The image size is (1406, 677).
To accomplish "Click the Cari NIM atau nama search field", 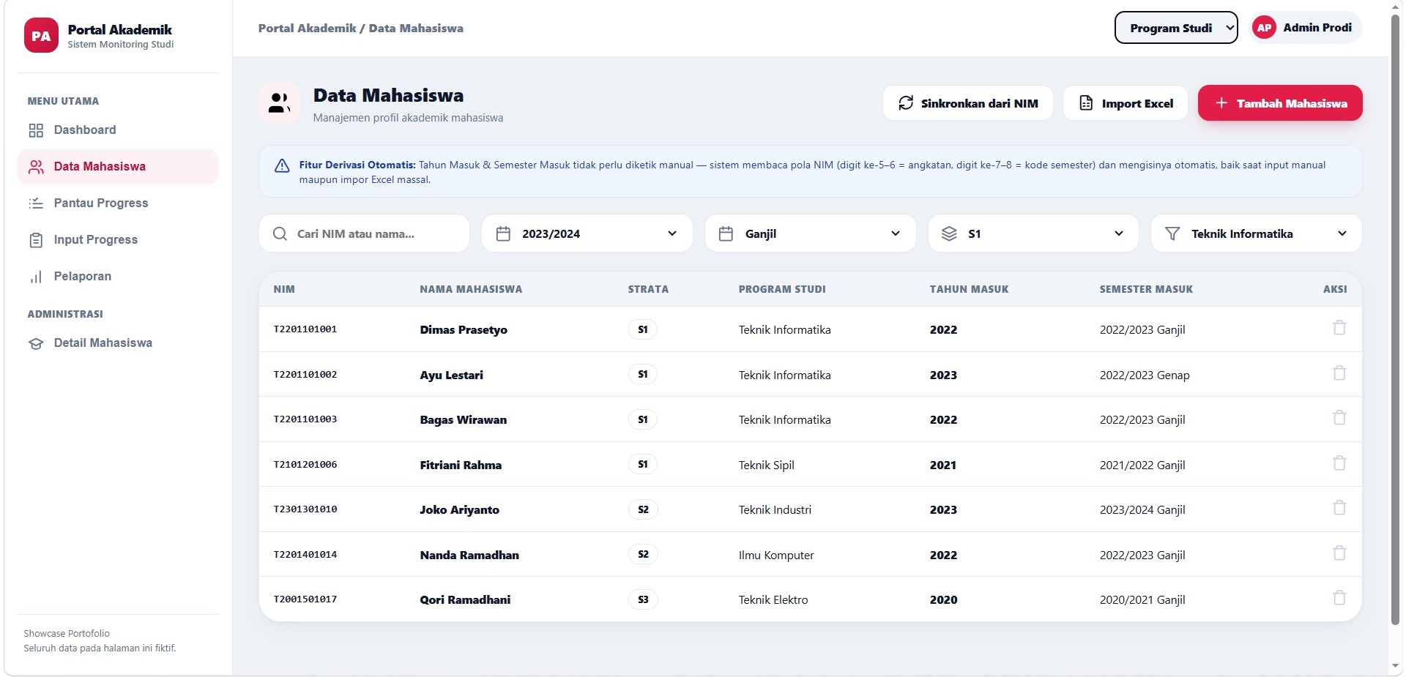I will pyautogui.click(x=364, y=234).
